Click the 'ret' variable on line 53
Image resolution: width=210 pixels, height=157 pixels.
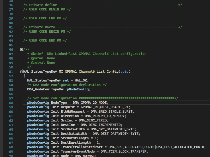[66, 80]
